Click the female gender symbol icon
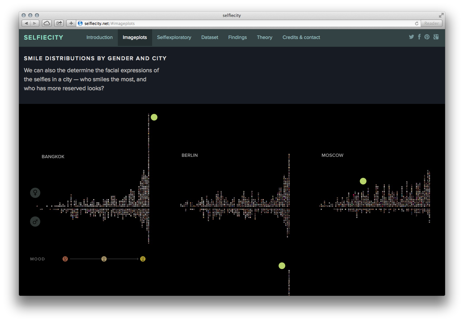 coord(35,193)
